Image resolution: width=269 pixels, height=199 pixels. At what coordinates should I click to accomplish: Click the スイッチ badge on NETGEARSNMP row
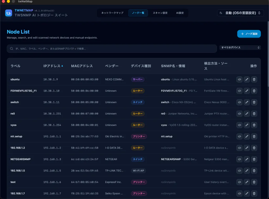point(138,159)
